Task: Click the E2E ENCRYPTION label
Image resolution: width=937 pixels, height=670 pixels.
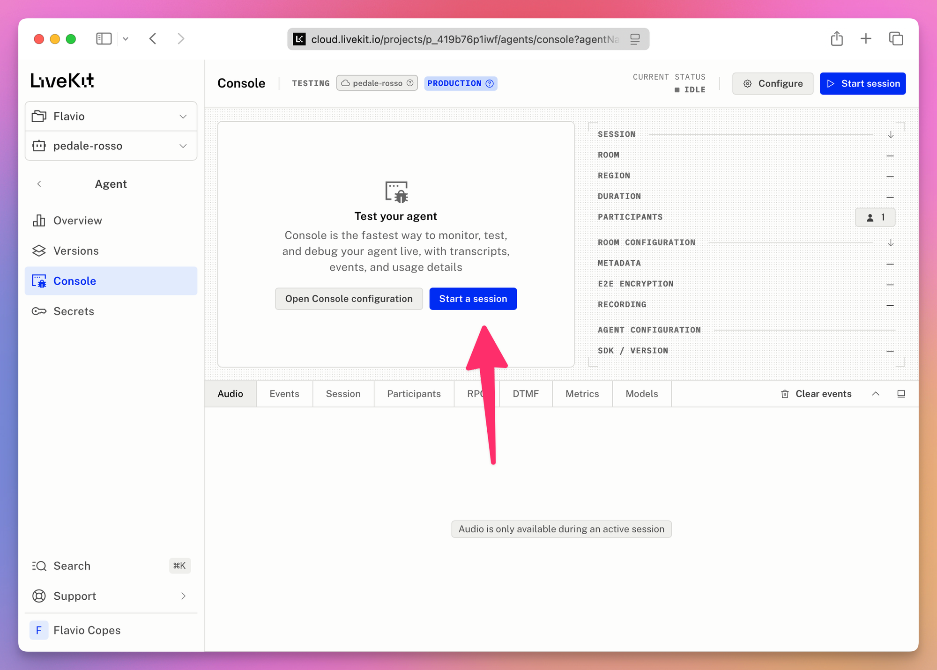Action: pyautogui.click(x=636, y=284)
